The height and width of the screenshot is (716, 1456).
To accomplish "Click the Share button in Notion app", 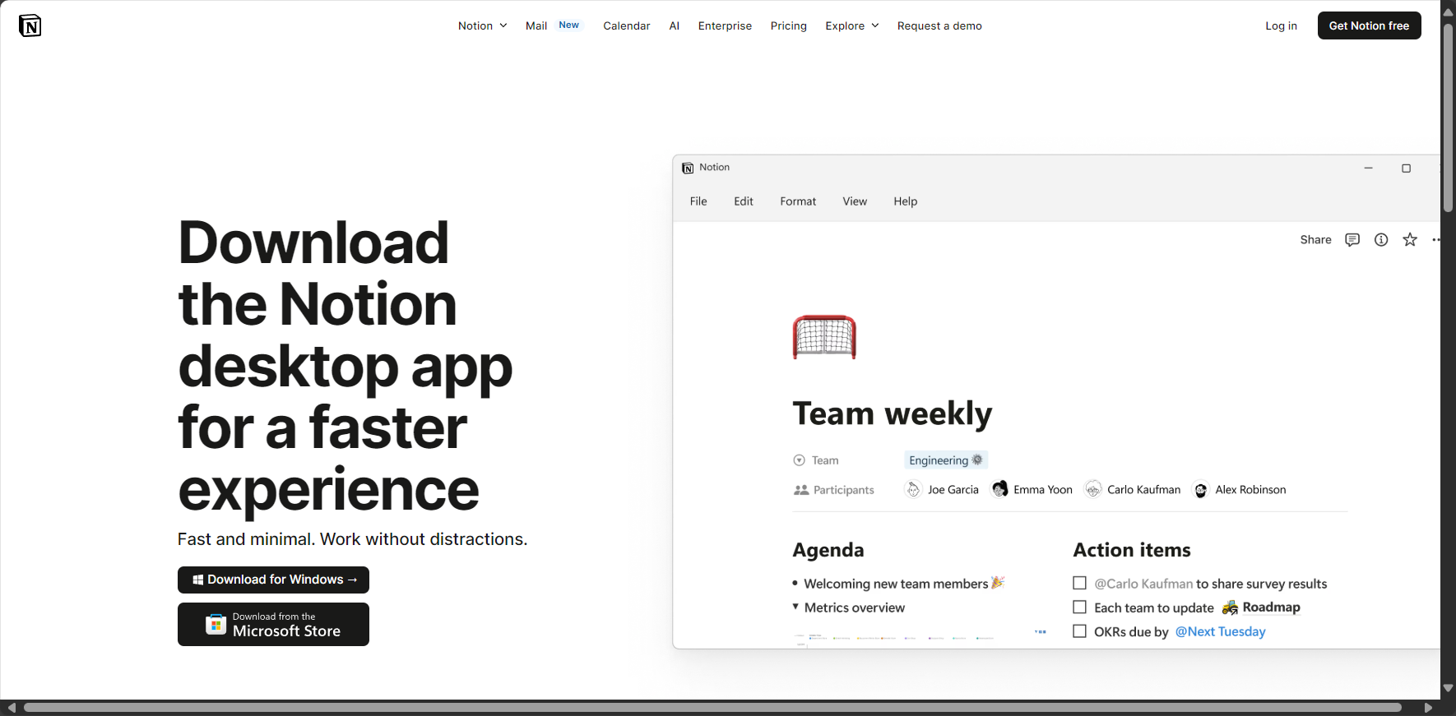I will pyautogui.click(x=1315, y=240).
